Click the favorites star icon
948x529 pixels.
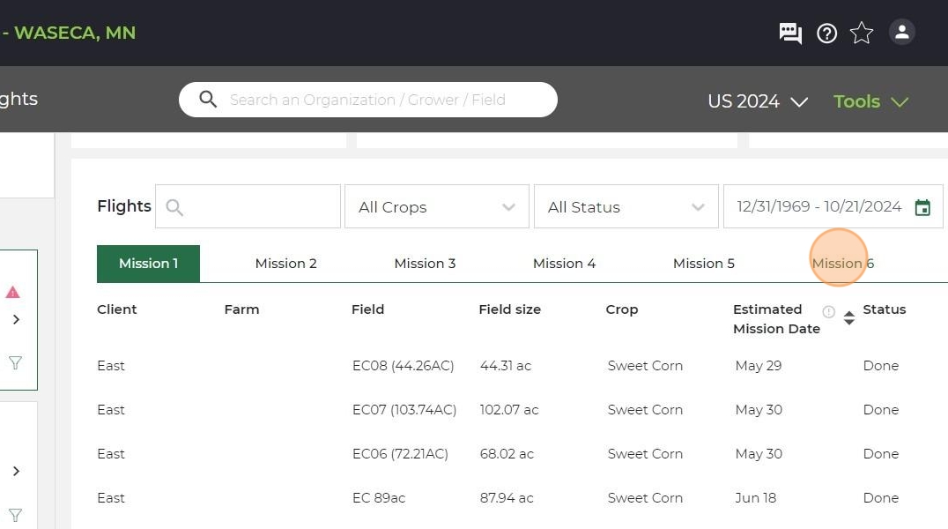[x=862, y=34]
